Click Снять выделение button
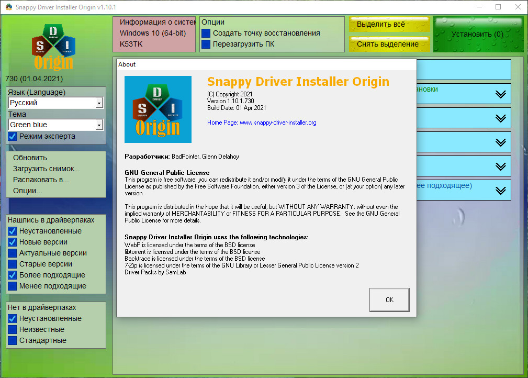This screenshot has height=378, width=528. coord(389,45)
